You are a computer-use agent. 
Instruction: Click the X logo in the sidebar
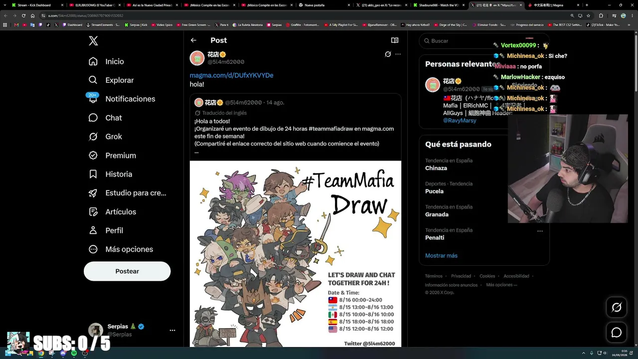(x=93, y=41)
